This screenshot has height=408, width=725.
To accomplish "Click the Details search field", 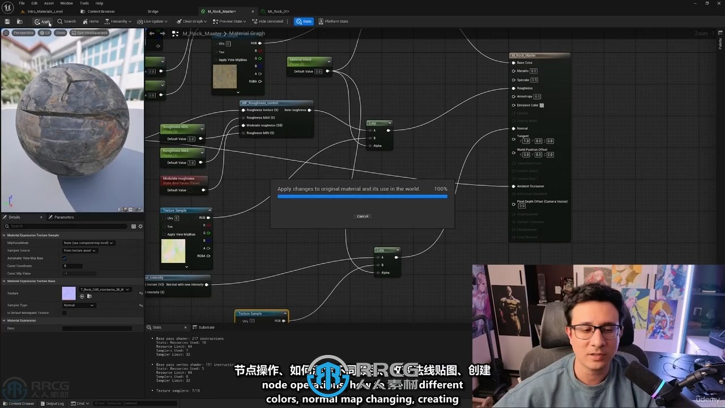I will click(66, 226).
